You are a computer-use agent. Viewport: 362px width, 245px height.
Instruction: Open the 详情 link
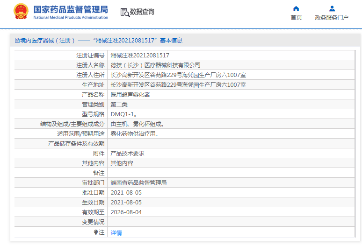tap(116, 233)
